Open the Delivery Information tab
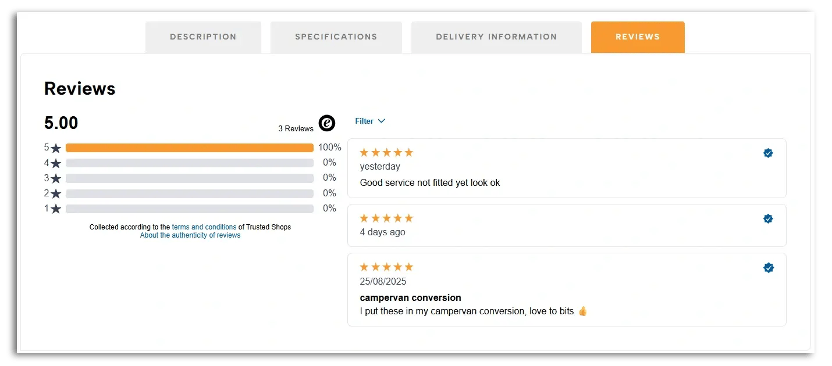This screenshot has height=366, width=832. tap(496, 37)
